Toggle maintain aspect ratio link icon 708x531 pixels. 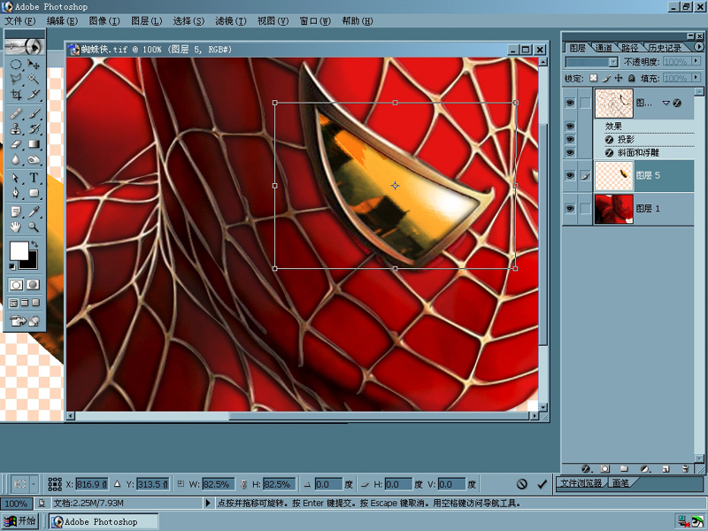pos(244,484)
